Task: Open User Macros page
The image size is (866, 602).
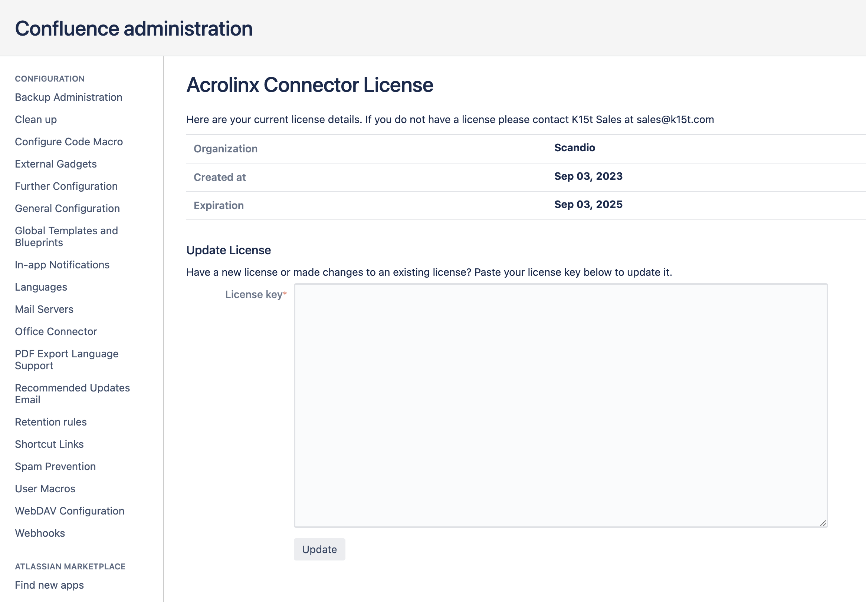Action: pyautogui.click(x=45, y=489)
